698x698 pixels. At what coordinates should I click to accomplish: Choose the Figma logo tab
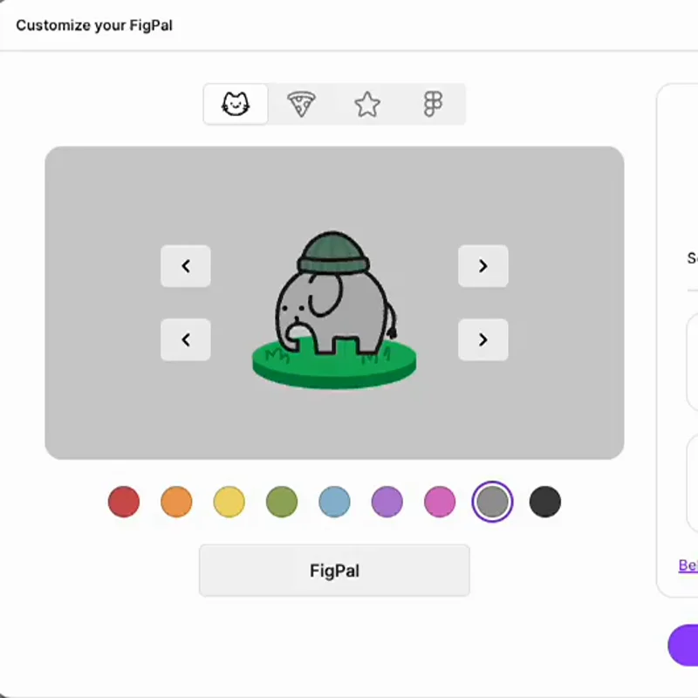pyautogui.click(x=433, y=104)
